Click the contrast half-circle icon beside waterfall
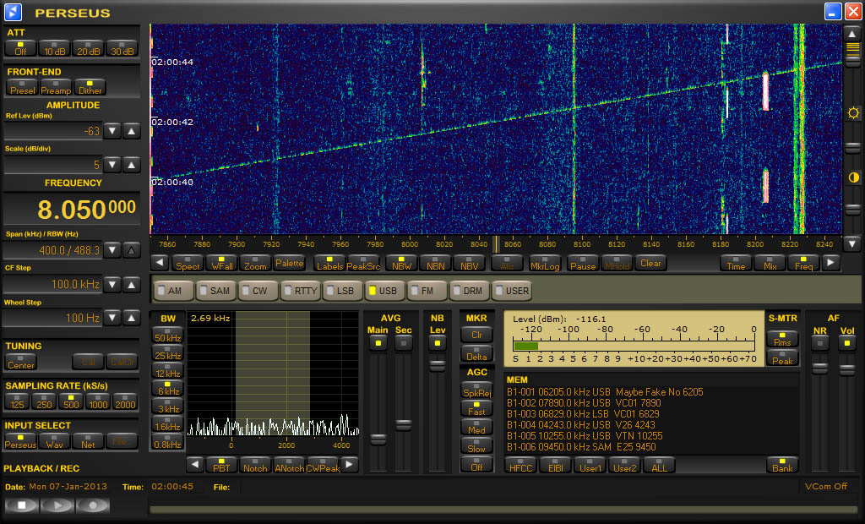 853,177
